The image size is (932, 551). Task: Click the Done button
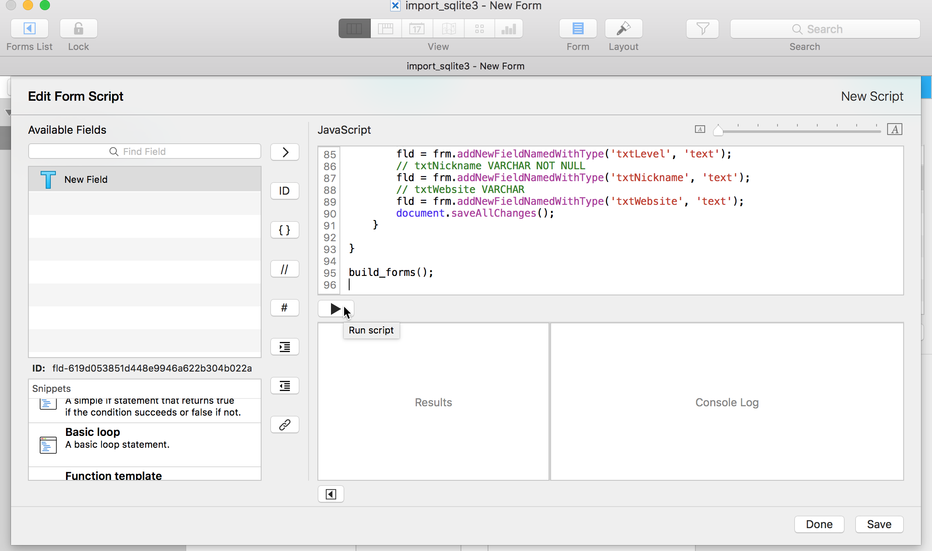point(819,524)
